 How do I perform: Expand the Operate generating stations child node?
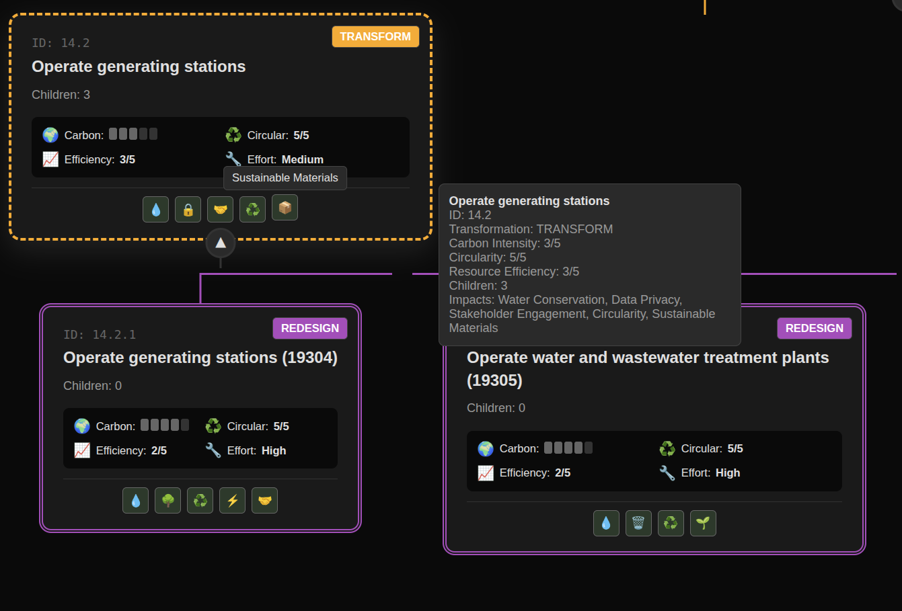[200, 357]
